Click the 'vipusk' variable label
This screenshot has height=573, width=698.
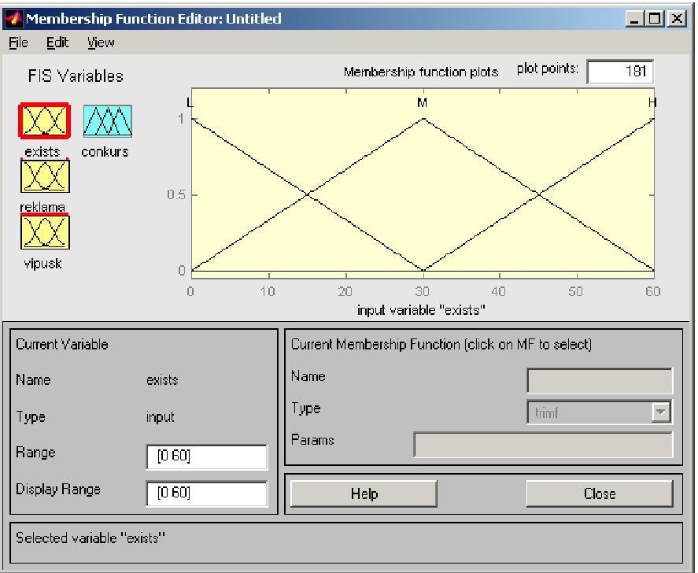pos(42,264)
